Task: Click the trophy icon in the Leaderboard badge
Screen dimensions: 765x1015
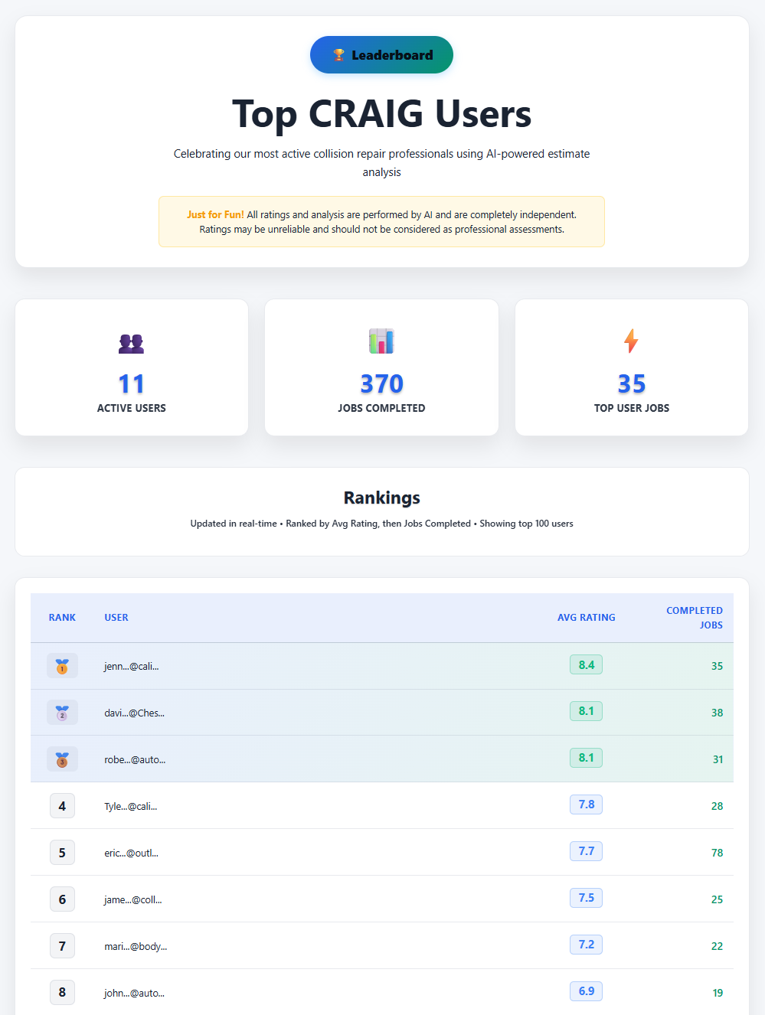Action: pyautogui.click(x=338, y=54)
